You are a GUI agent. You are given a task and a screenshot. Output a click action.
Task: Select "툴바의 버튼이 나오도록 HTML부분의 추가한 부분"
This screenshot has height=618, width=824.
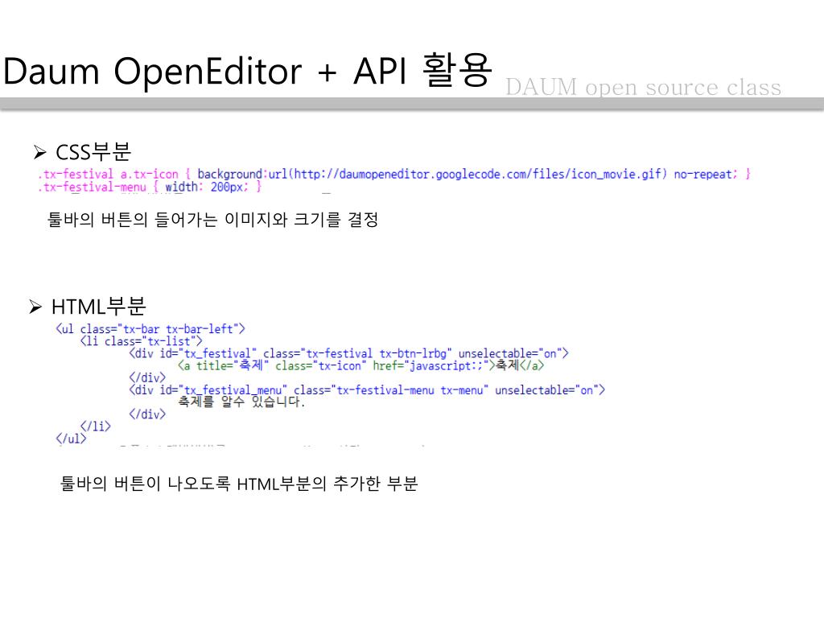tap(239, 484)
